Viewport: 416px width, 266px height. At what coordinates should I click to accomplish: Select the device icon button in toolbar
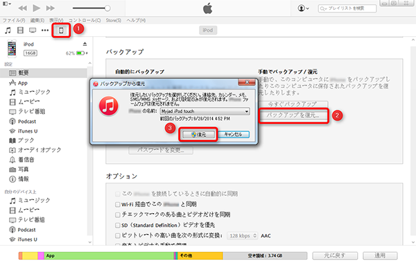pyautogui.click(x=61, y=31)
